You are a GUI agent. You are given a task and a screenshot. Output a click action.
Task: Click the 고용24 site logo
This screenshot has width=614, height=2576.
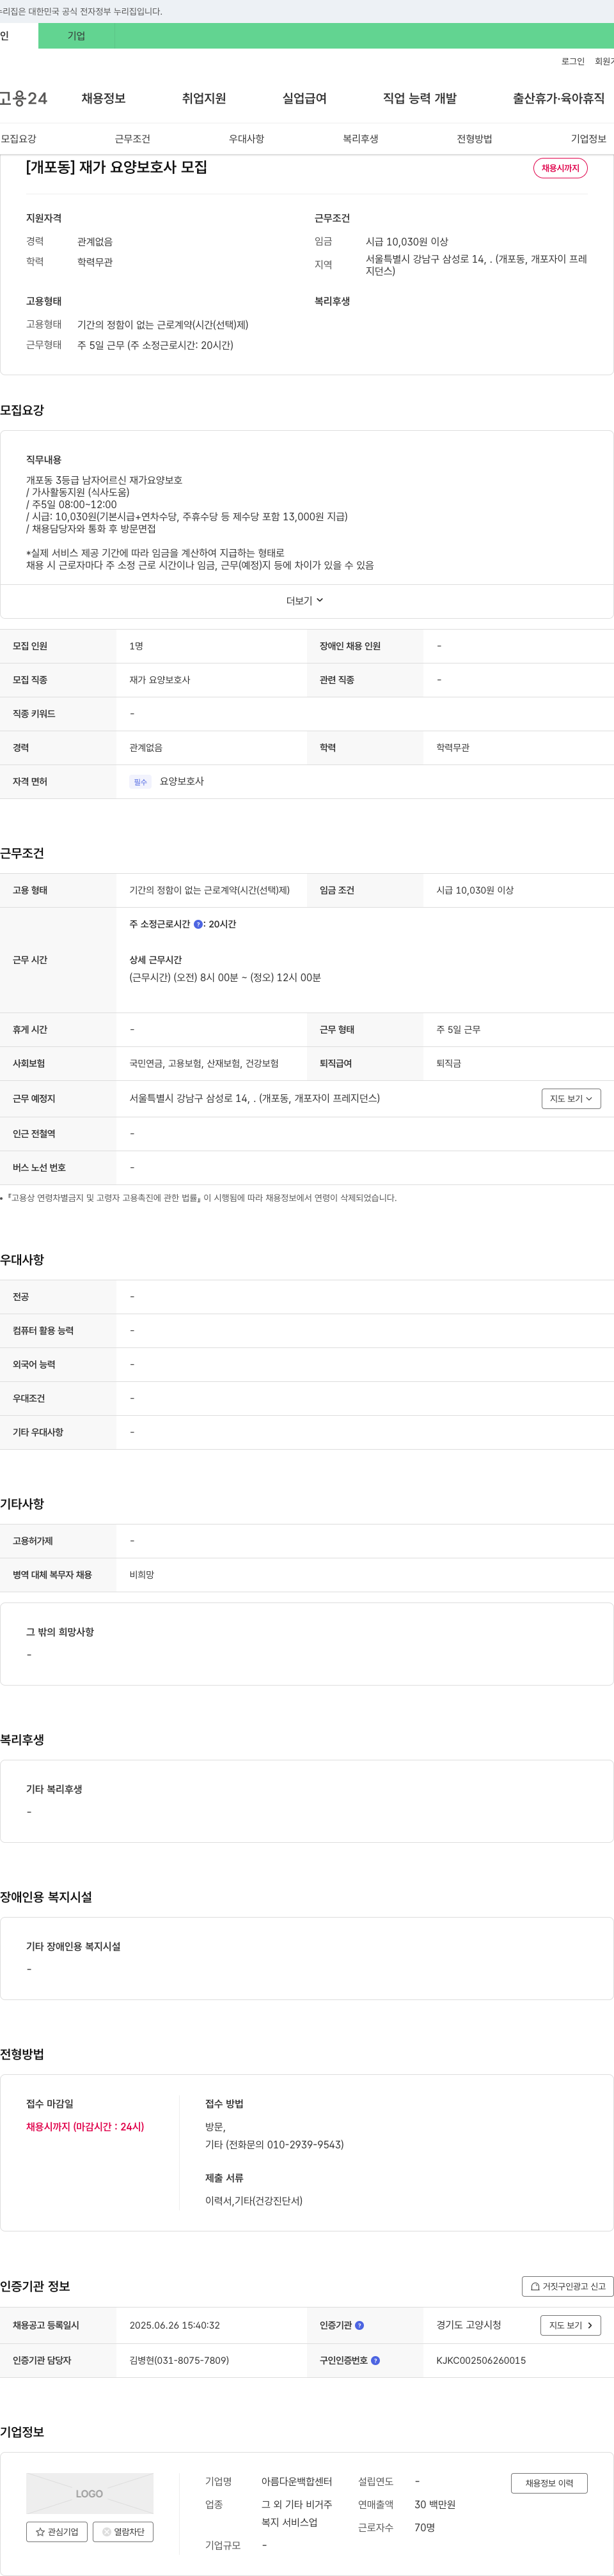pos(23,98)
